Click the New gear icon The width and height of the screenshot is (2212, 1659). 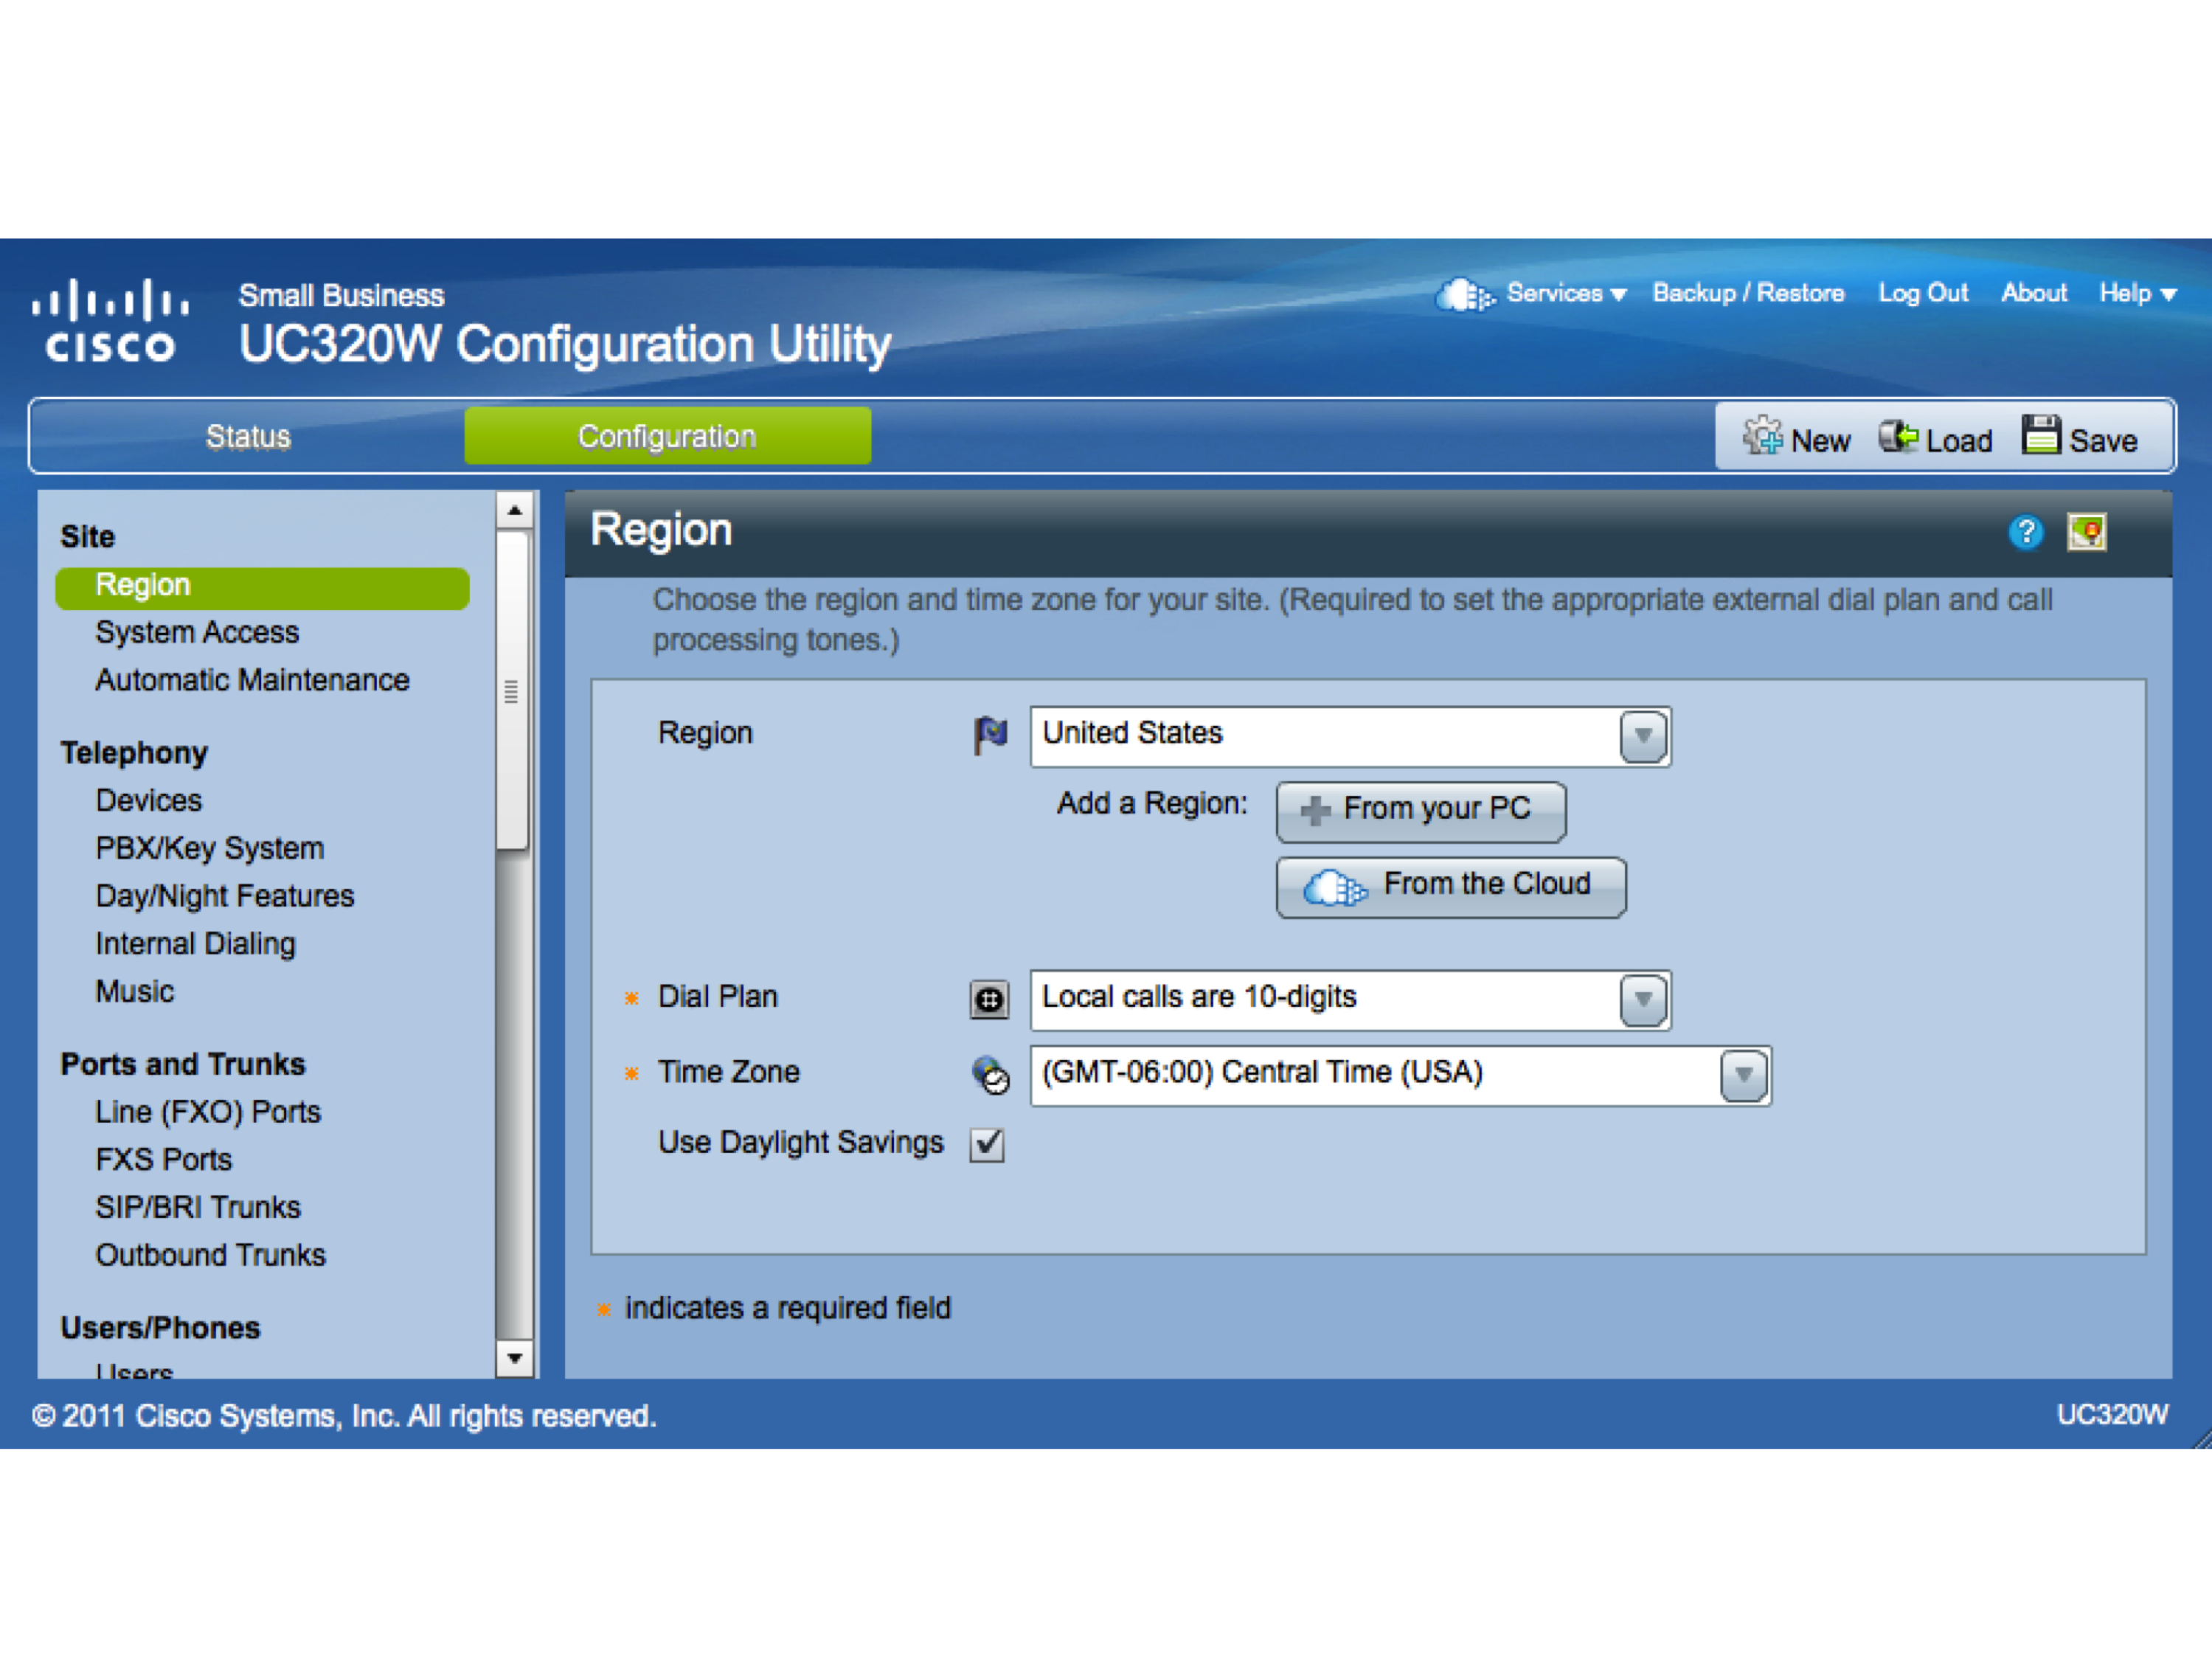tap(1762, 436)
